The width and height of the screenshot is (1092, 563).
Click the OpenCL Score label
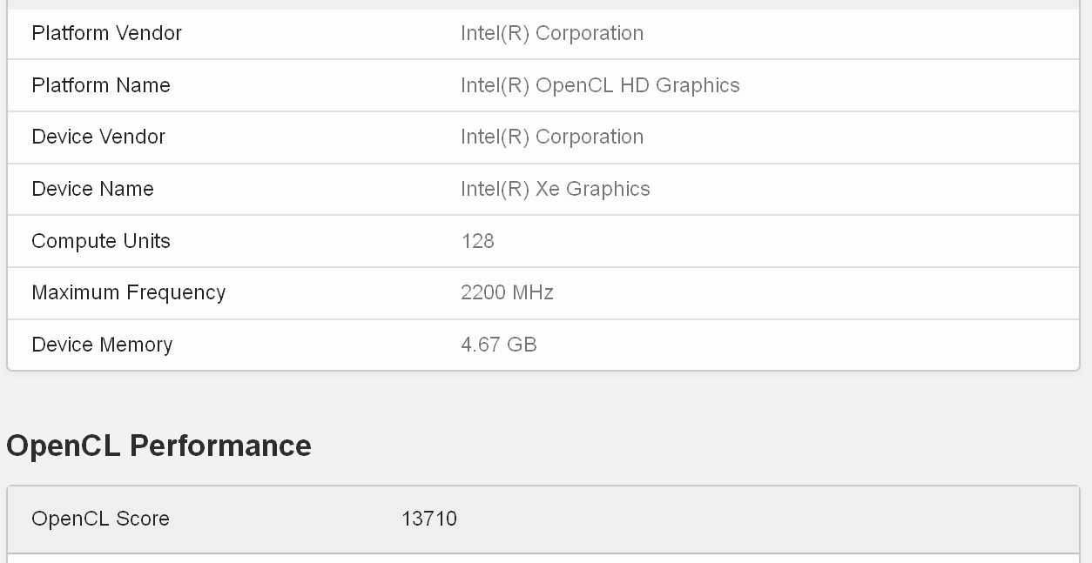click(x=100, y=519)
